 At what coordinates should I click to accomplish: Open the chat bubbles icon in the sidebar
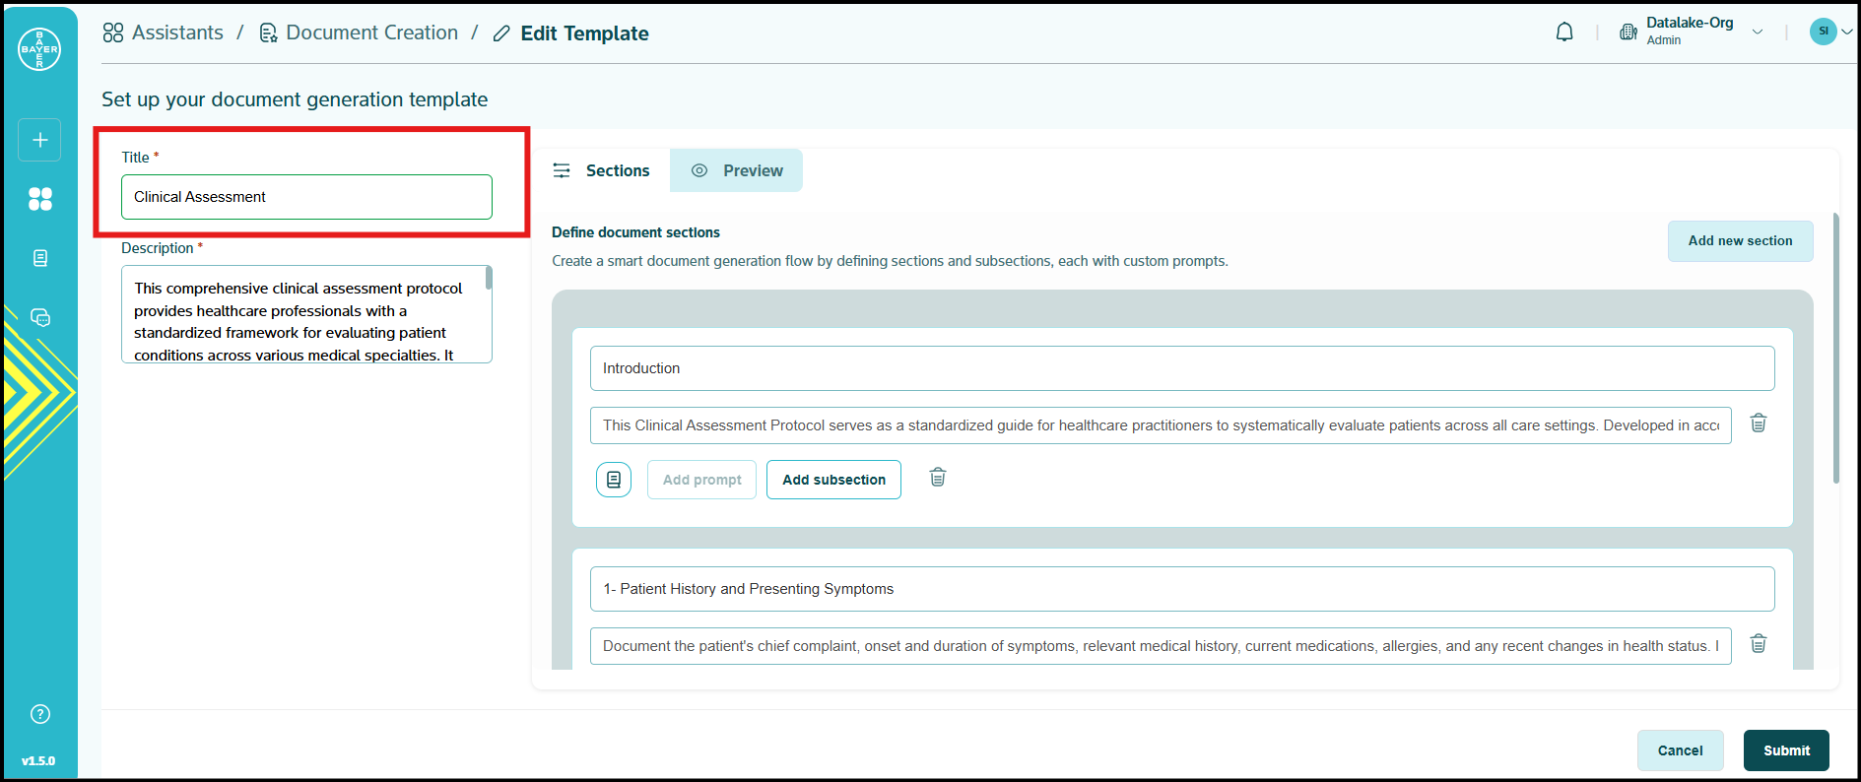(x=39, y=317)
